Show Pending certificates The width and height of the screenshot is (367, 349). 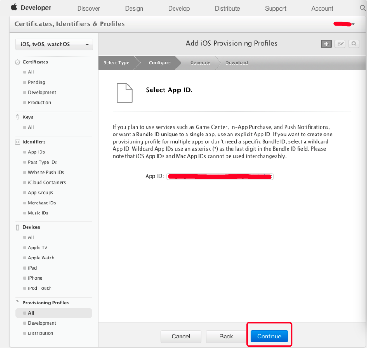36,82
